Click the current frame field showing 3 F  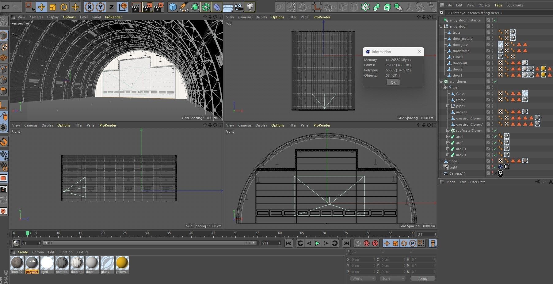click(x=426, y=234)
